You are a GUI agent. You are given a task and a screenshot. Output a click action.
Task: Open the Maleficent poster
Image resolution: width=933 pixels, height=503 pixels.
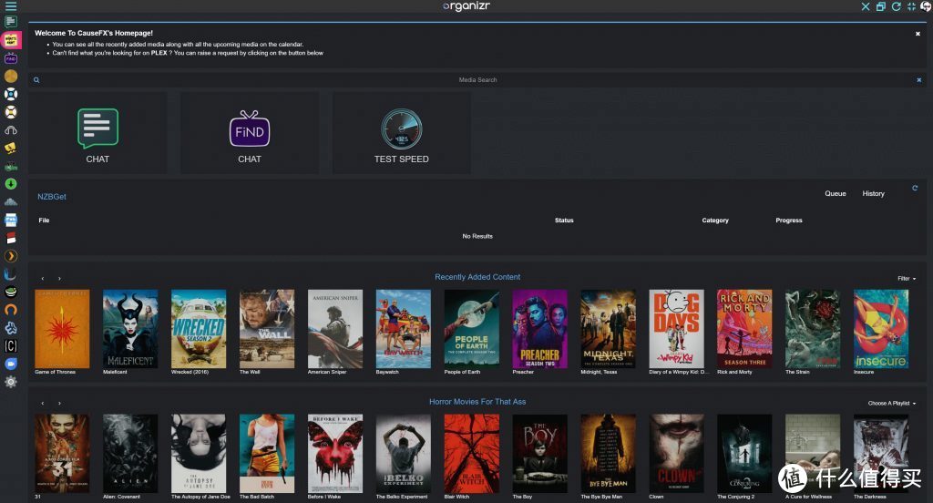click(x=130, y=329)
